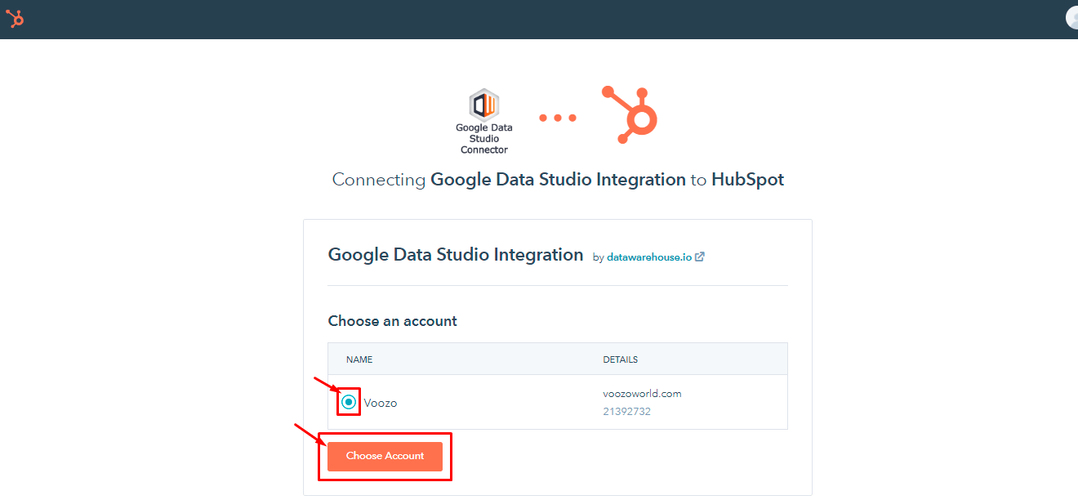1078x500 pixels.
Task: Click the Choose Account button
Action: 385,456
